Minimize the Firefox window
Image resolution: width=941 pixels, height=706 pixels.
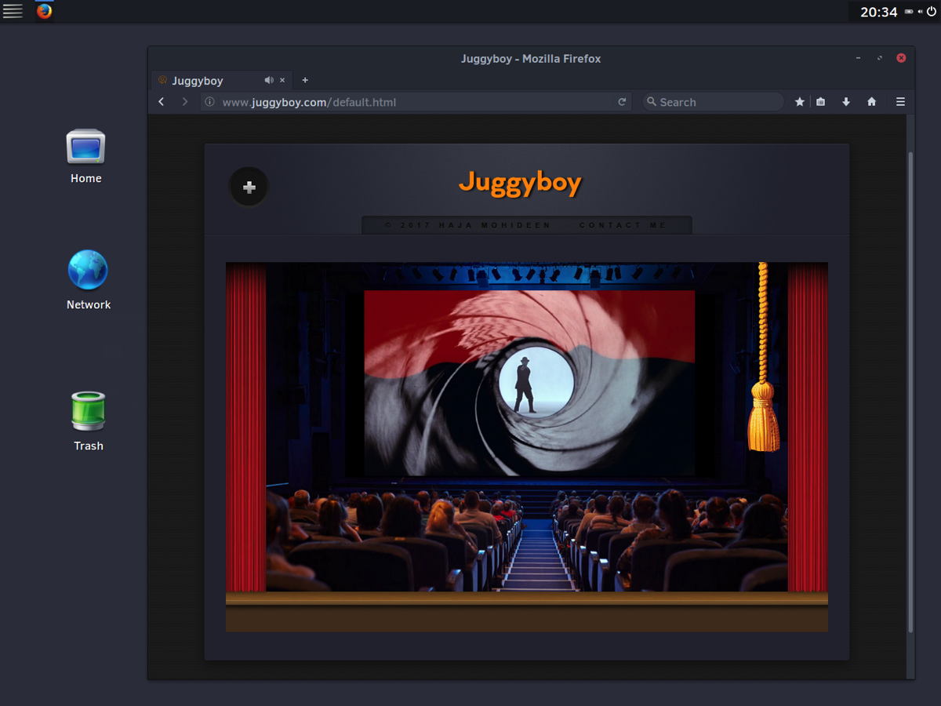858,58
